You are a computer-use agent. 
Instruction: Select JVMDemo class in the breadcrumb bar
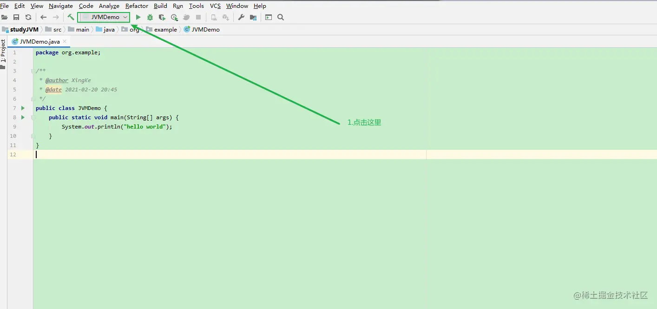pyautogui.click(x=202, y=29)
